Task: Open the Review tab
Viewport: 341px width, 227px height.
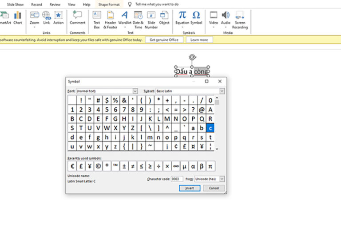Action: tap(55, 4)
